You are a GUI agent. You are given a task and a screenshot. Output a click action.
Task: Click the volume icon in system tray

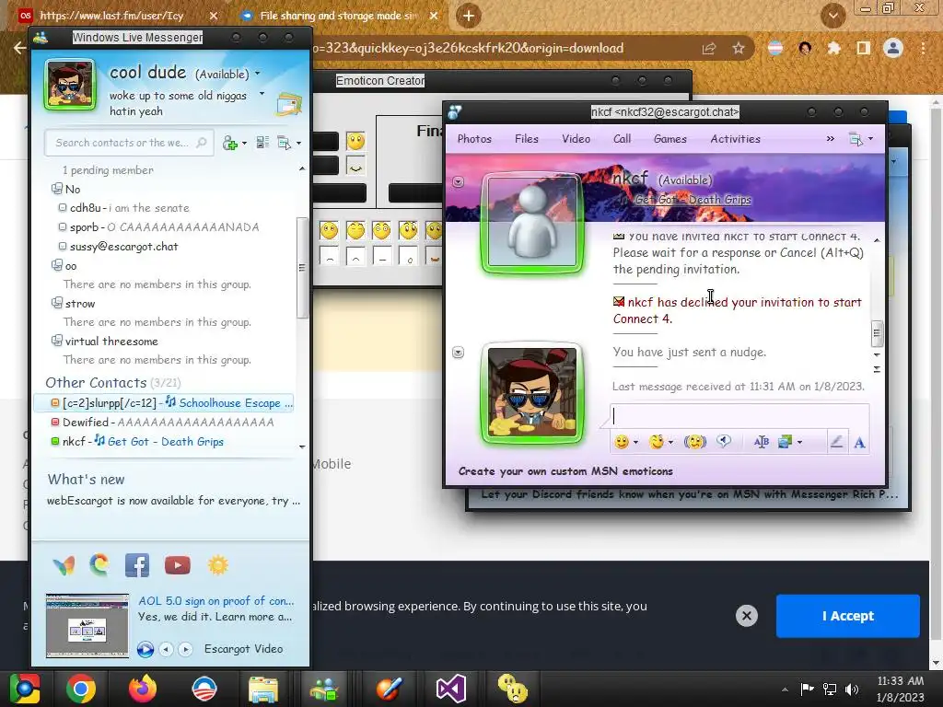click(852, 690)
